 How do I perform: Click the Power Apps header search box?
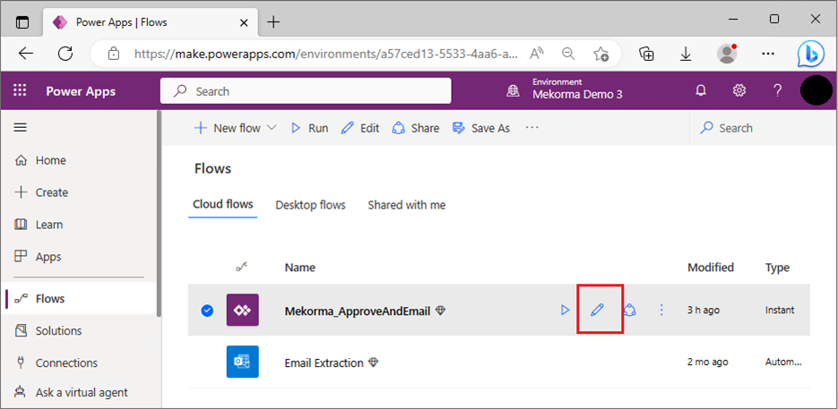click(306, 90)
